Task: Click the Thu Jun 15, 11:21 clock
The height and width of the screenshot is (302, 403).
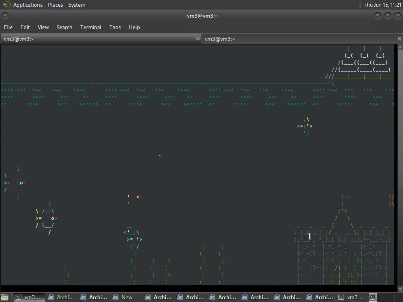Action: 382,5
